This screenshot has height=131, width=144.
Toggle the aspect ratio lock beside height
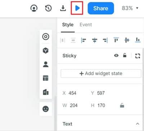click(x=122, y=105)
